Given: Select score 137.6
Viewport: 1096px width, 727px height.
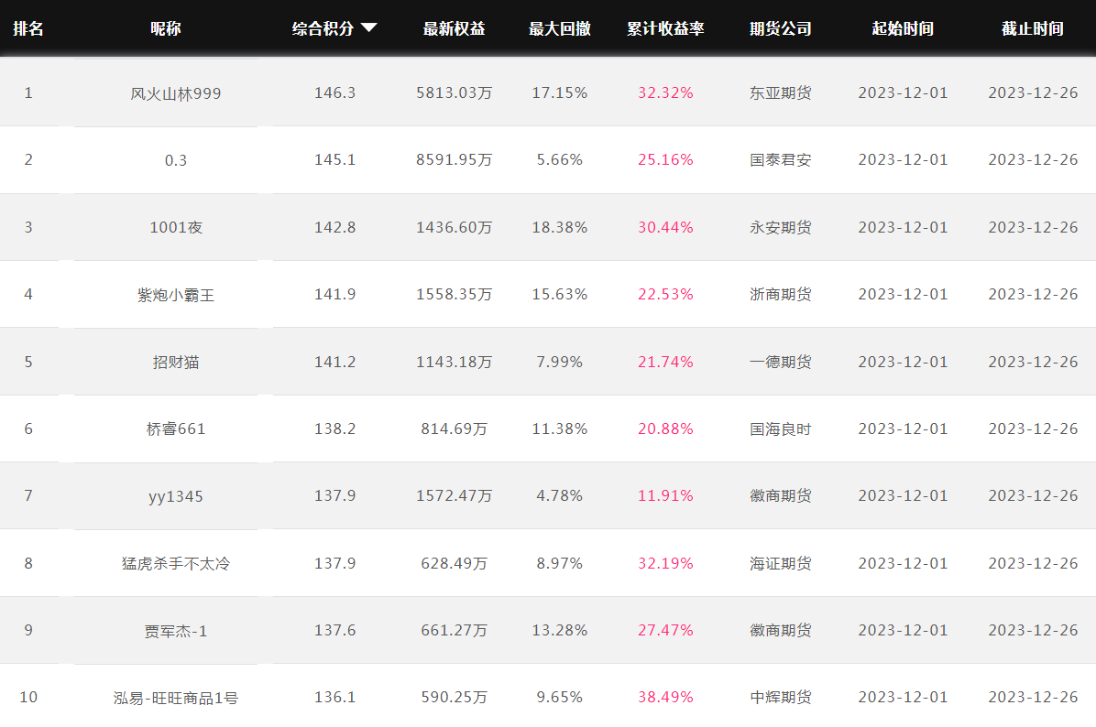Looking at the screenshot, I should click(x=334, y=631).
